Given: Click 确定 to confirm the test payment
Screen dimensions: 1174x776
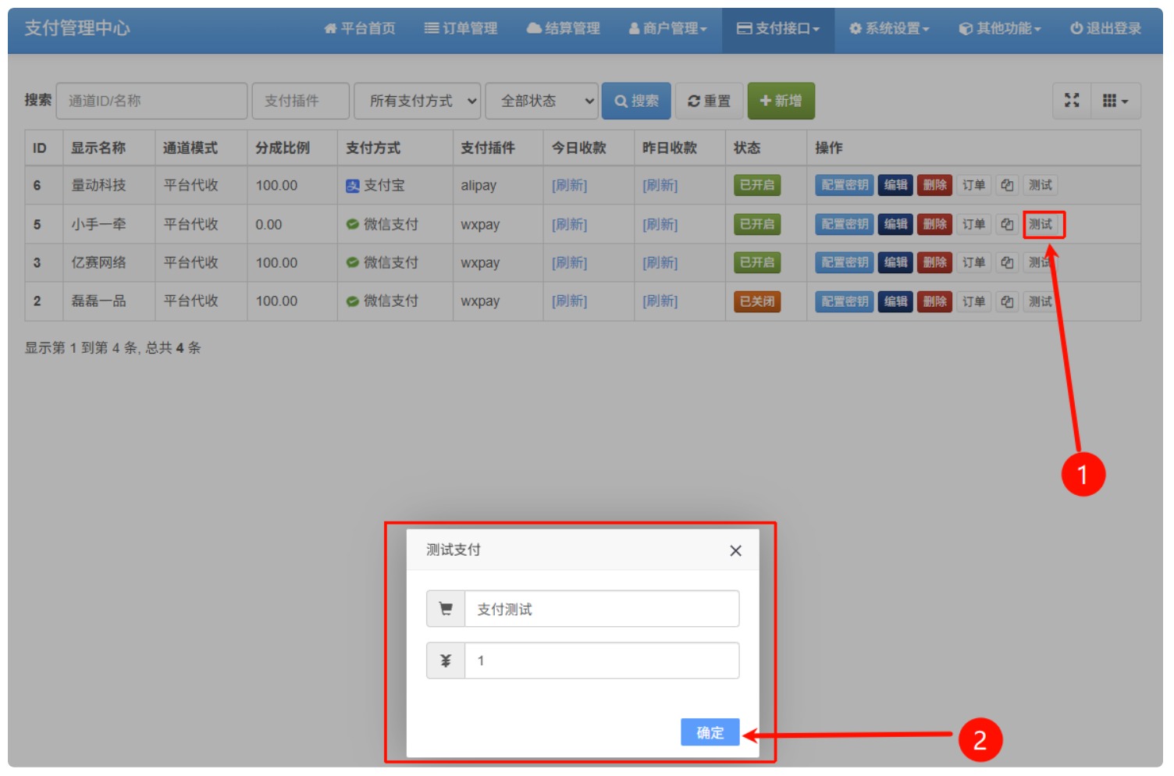Looking at the screenshot, I should pos(710,732).
